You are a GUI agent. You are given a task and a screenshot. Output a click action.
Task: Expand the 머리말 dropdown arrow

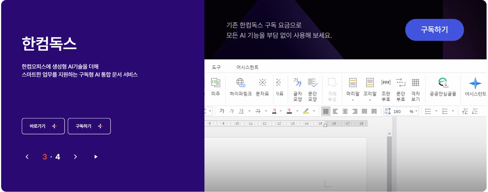(353, 100)
